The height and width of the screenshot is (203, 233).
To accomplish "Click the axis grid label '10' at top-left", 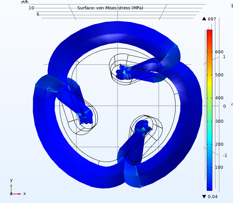I will (x=31, y=8).
